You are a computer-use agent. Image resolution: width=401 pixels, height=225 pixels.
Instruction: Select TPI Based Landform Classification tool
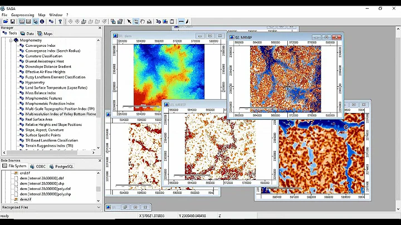52,140
